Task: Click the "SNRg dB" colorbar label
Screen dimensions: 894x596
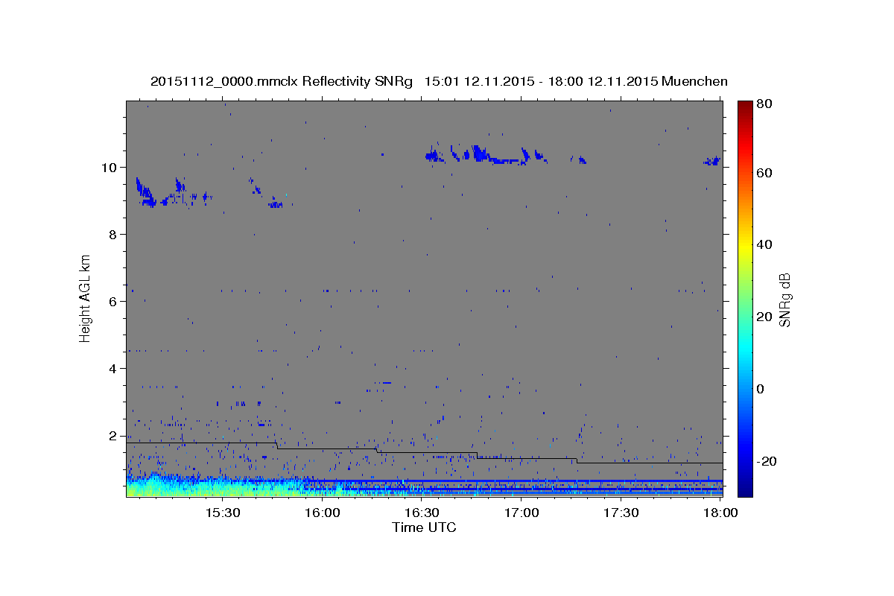Action: pyautogui.click(x=785, y=299)
